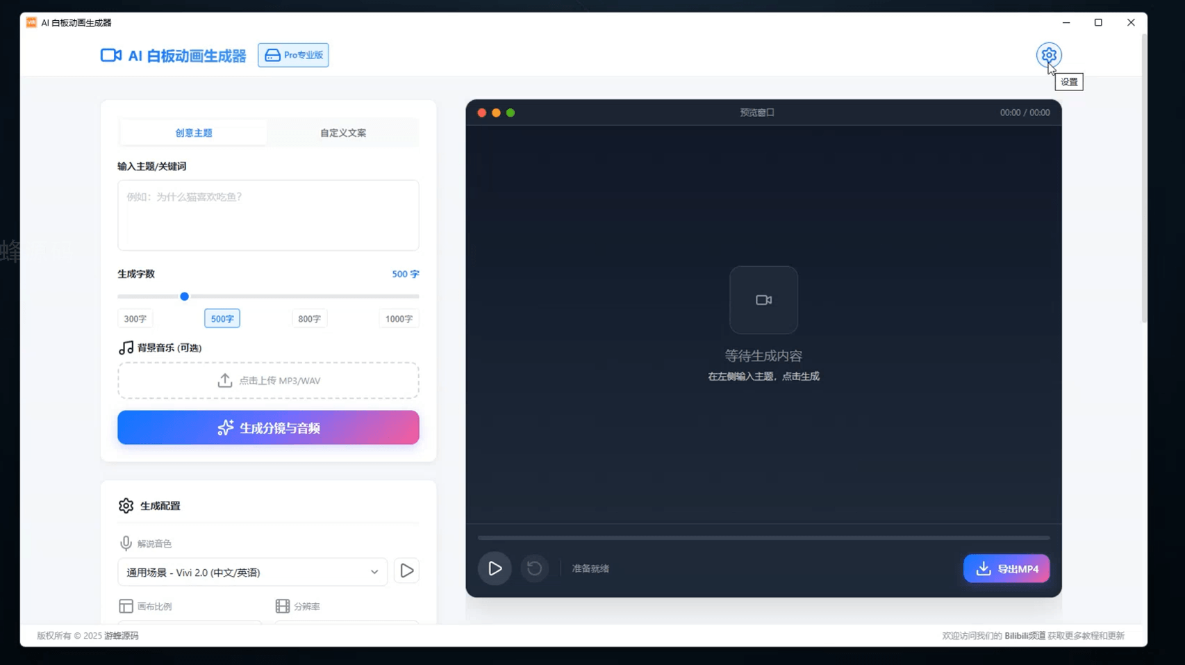Minimize the AI 白板动画生成器 window

pos(1066,22)
